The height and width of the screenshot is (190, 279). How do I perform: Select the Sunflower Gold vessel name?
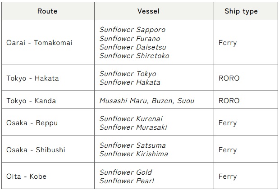(125, 172)
